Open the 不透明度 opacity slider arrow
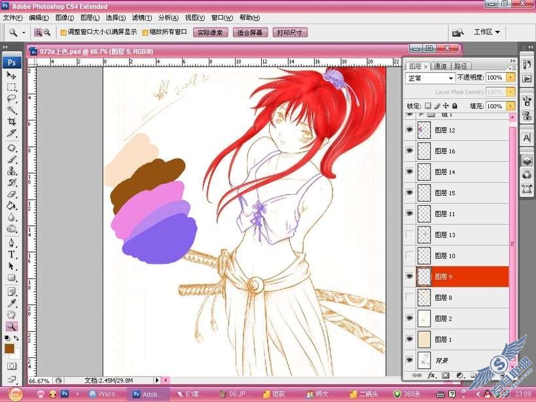Image resolution: width=536 pixels, height=402 pixels. pos(510,78)
